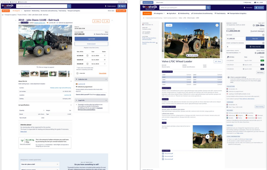The height and width of the screenshot is (170, 267).
Task: Click the info icon beside Bid Now
Action: click(x=263, y=35)
